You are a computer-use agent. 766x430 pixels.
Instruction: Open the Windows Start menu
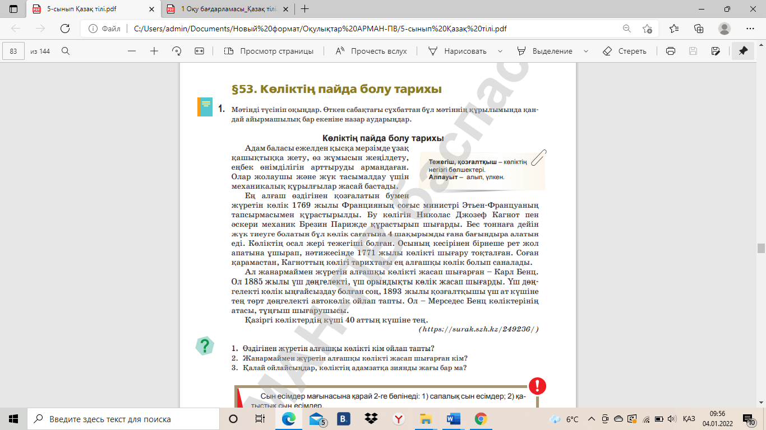13,419
